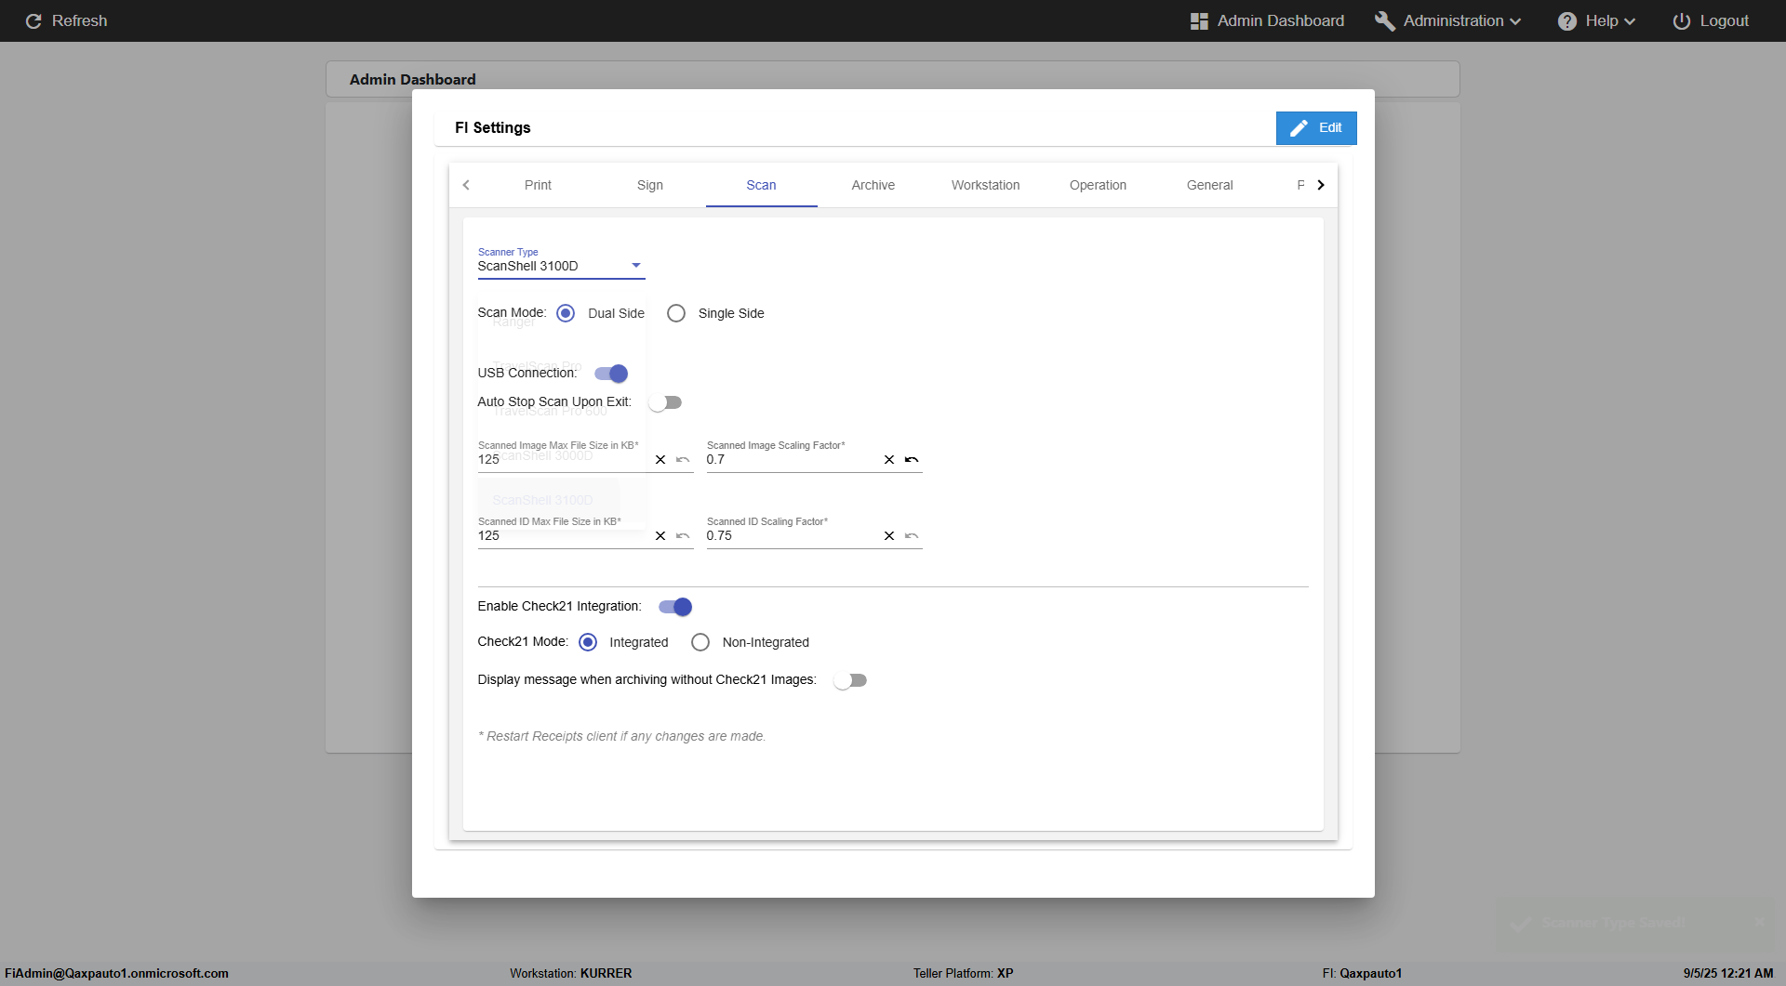Clear the Scanned ID Max File Size field
Screen dimensions: 1786x986
(660, 536)
